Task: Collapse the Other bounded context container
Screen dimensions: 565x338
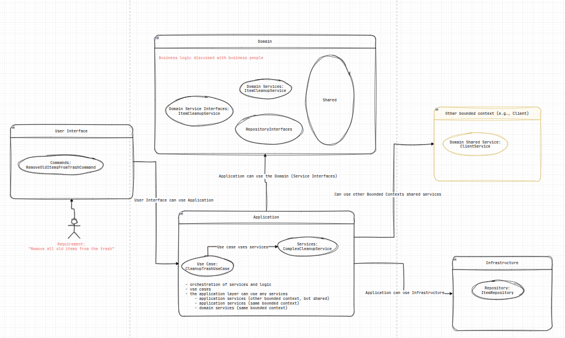Action: coord(437,109)
